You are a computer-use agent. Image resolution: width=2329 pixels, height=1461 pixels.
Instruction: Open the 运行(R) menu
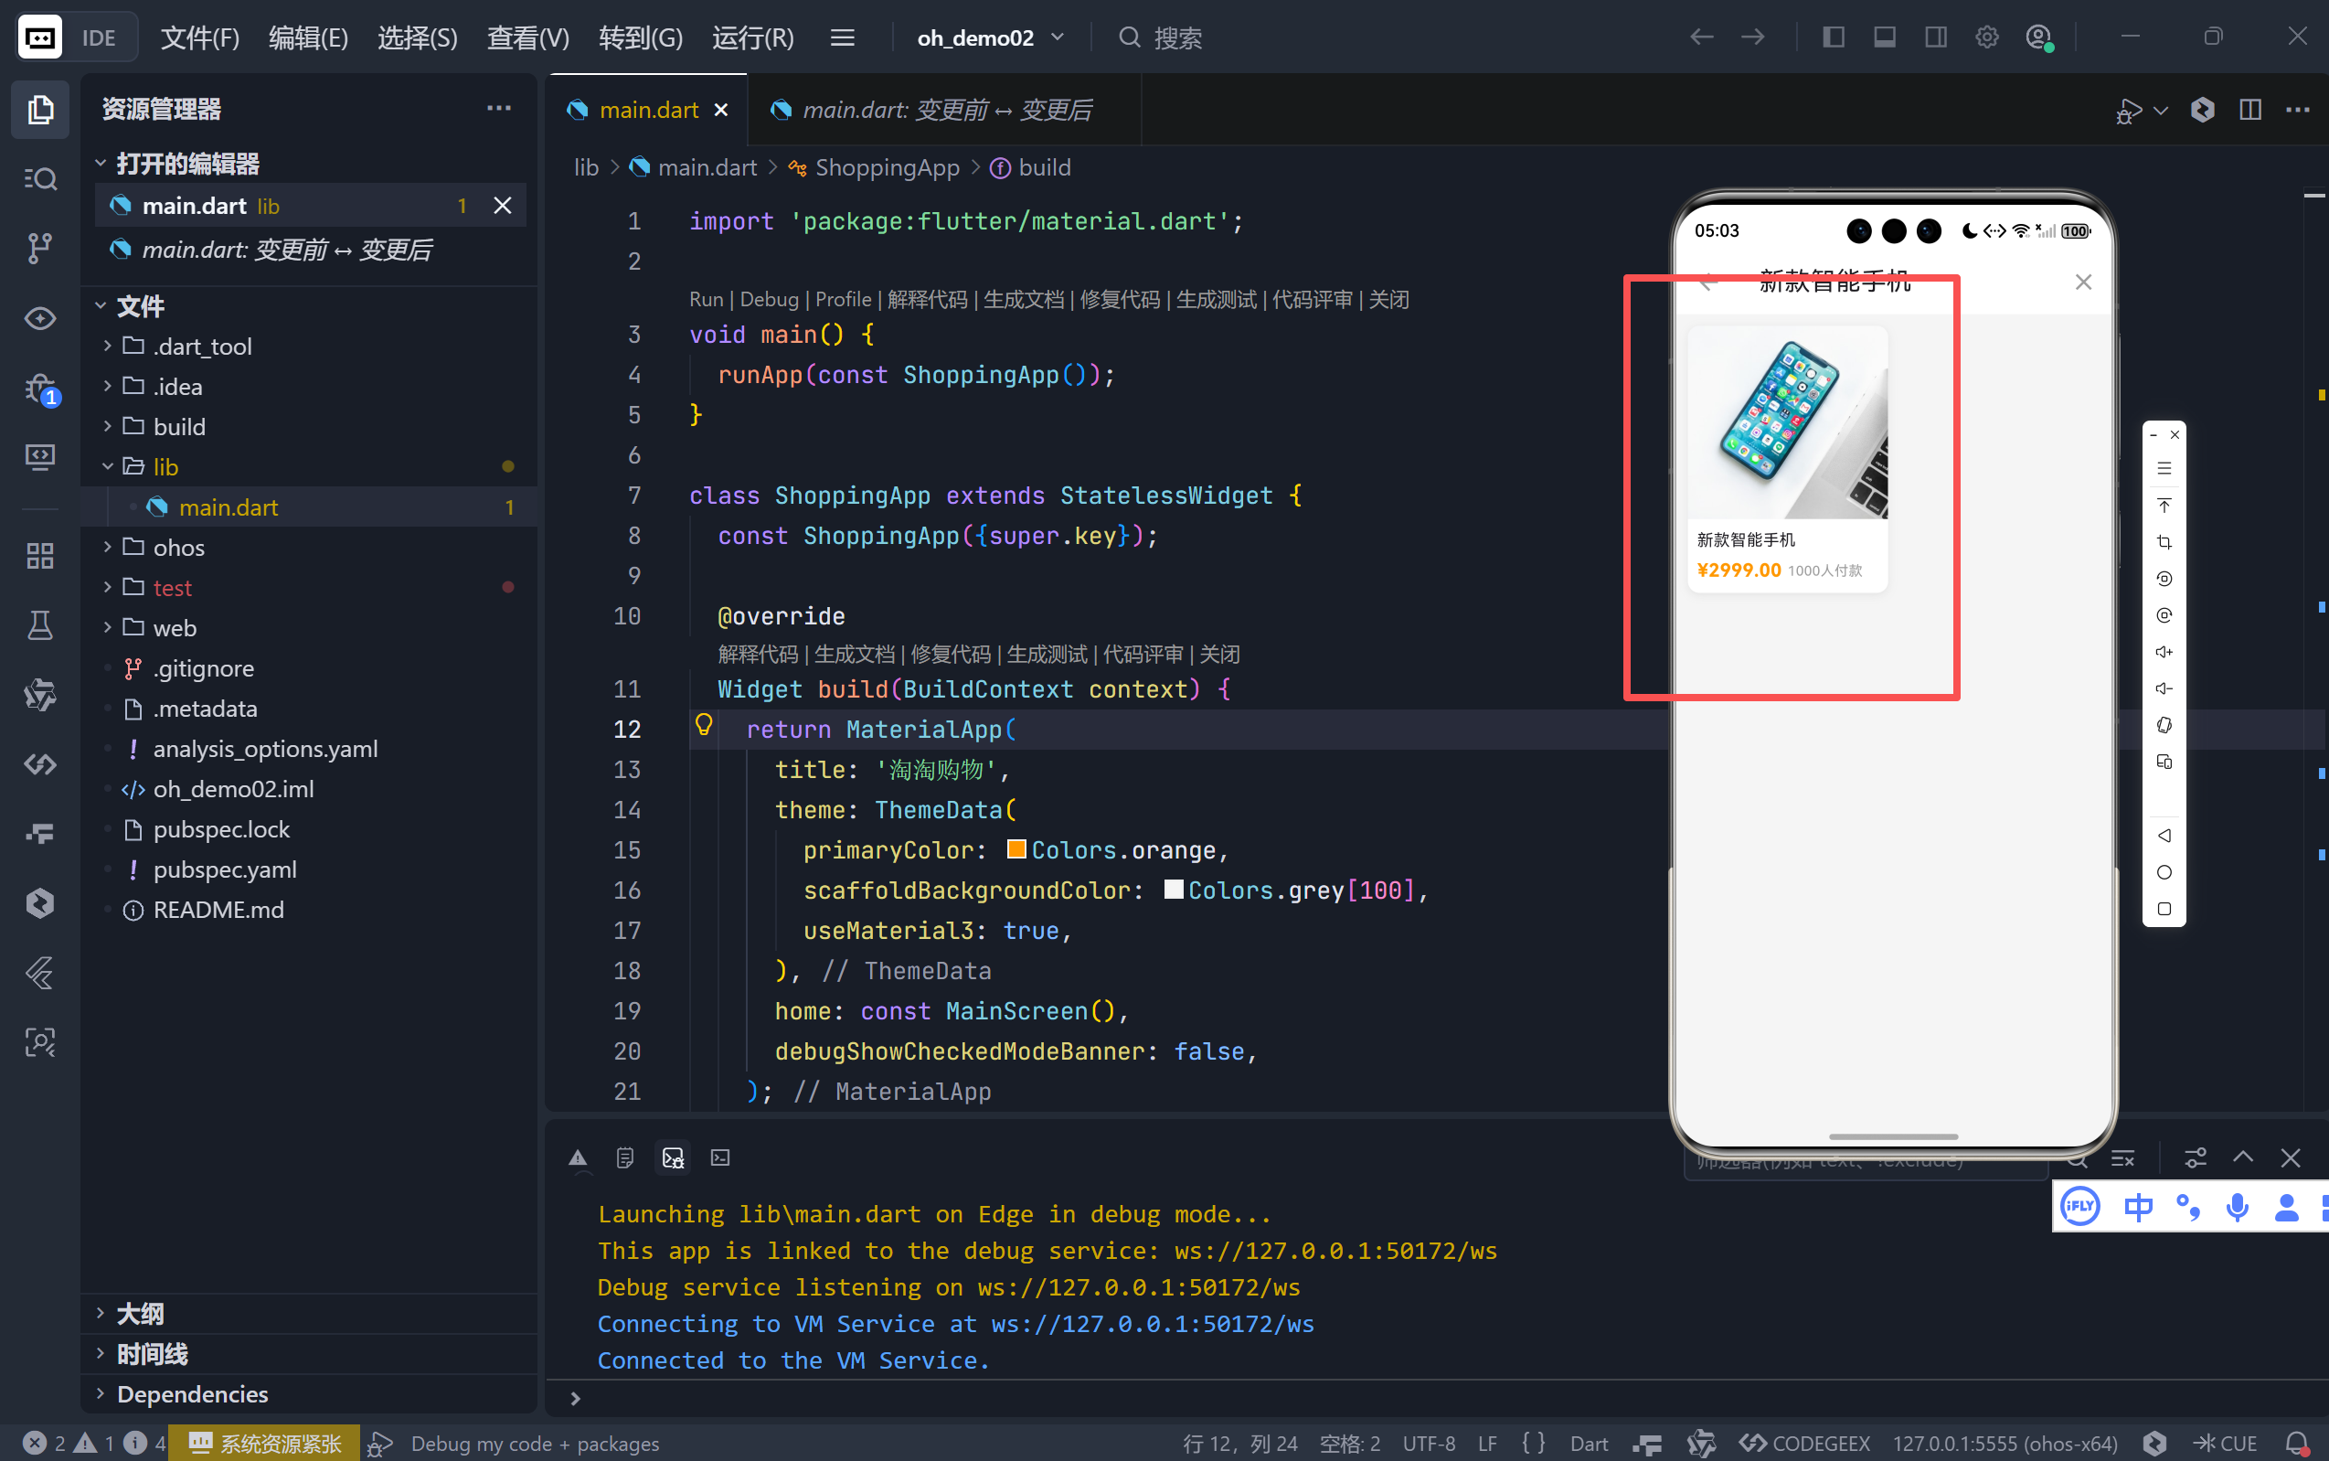point(752,37)
